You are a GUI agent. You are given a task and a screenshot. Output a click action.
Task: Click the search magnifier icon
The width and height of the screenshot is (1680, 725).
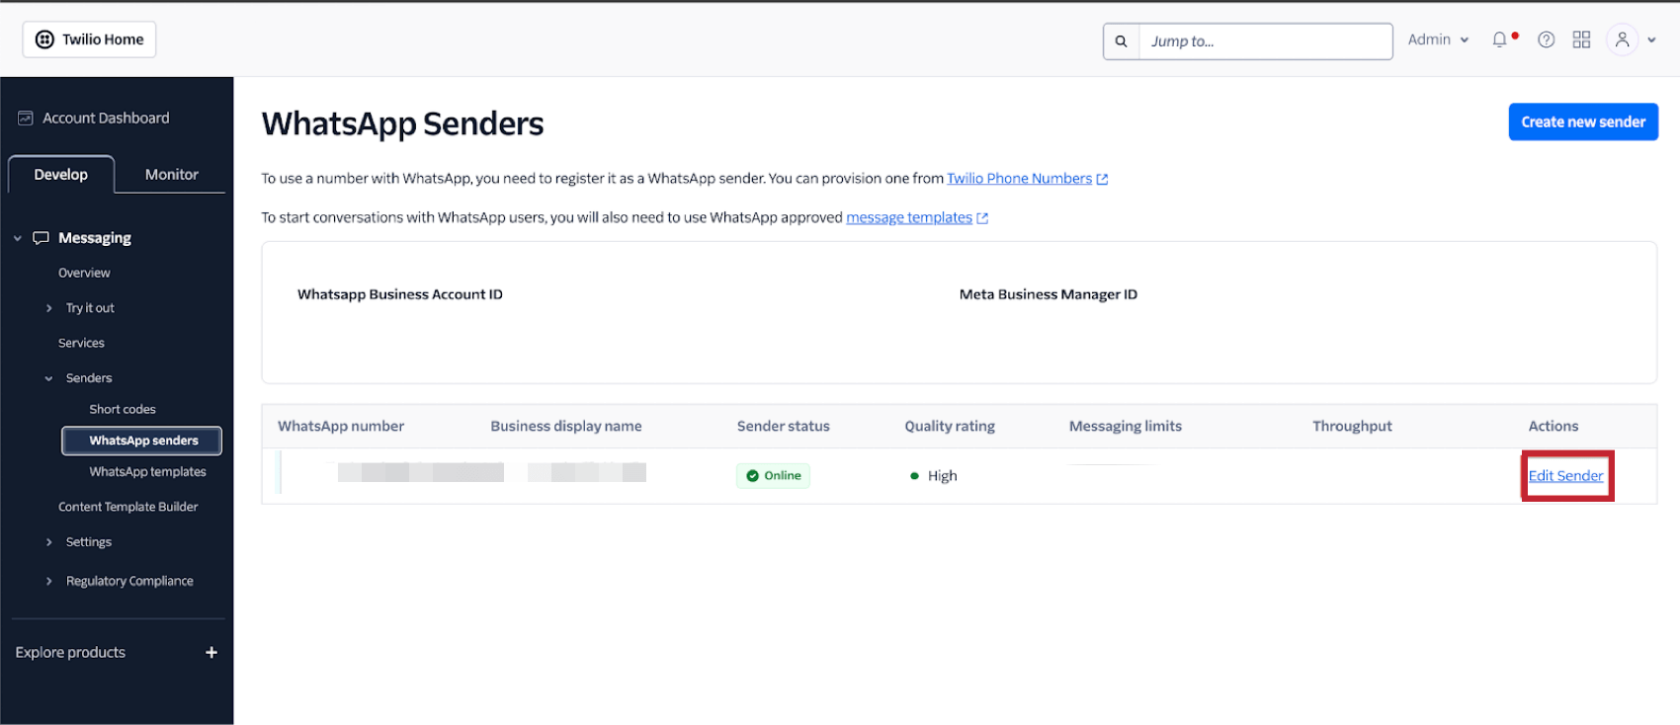pyautogui.click(x=1120, y=40)
